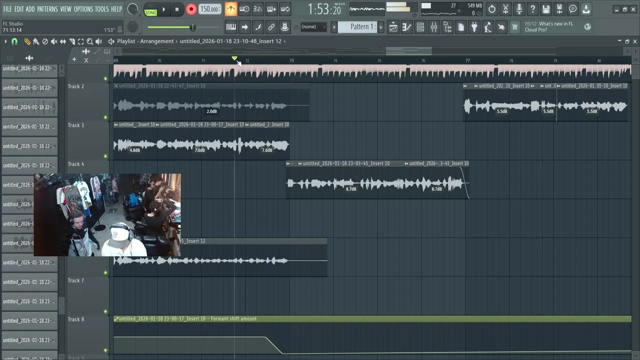Select the Slip tool in Playlist toolbar
The image size is (640, 360).
pos(63,41)
